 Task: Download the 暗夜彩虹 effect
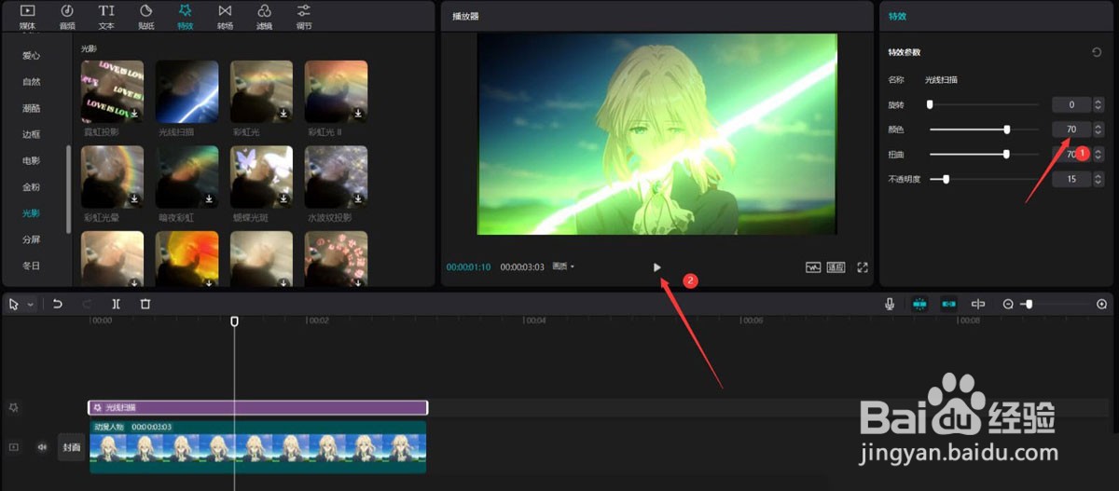[209, 198]
